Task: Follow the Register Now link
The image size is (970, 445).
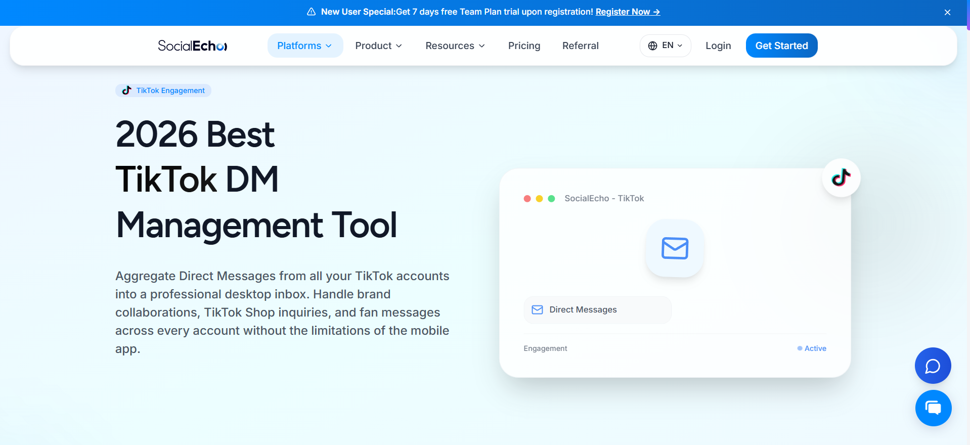Action: pos(628,12)
